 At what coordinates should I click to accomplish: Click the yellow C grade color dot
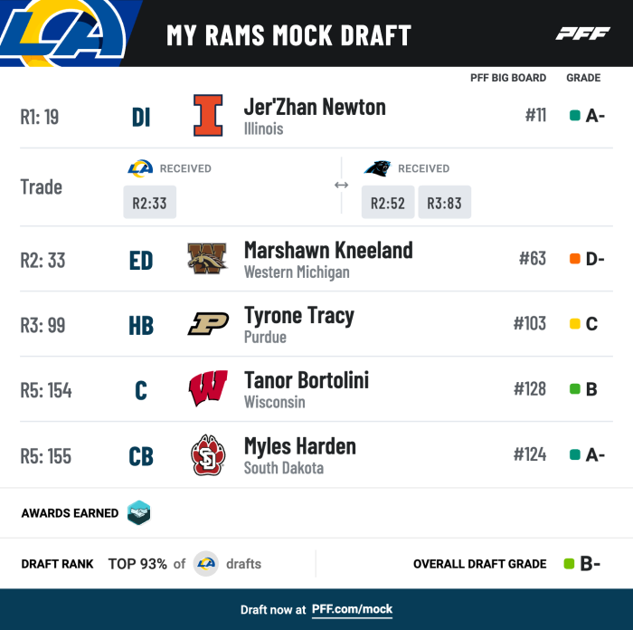point(574,324)
